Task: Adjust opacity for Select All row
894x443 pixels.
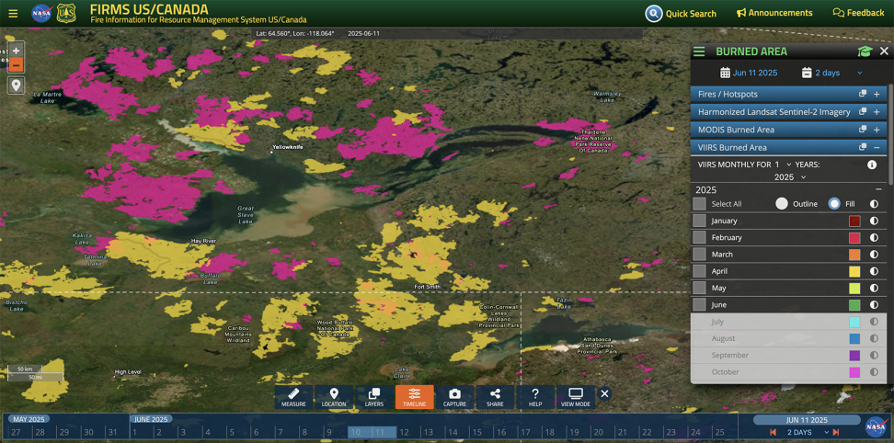Action: point(874,204)
